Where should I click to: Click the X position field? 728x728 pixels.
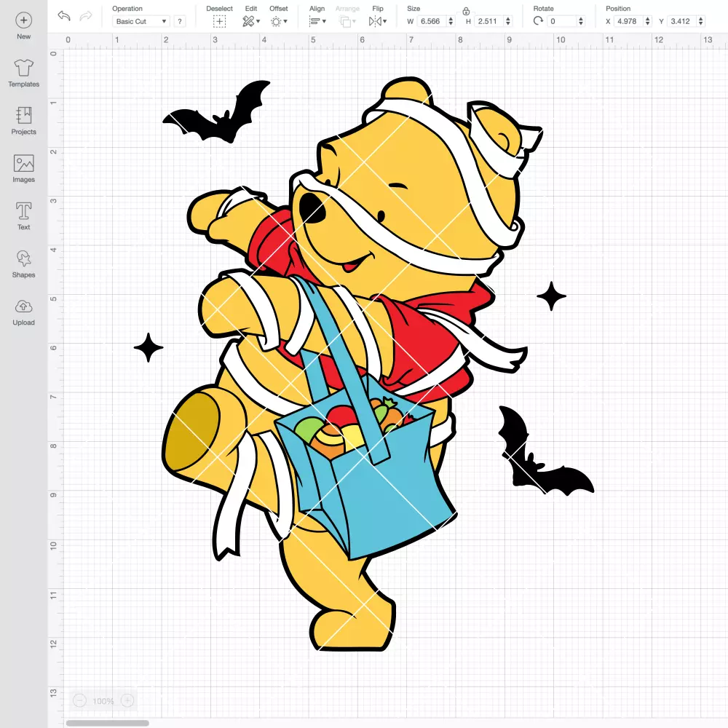point(629,21)
